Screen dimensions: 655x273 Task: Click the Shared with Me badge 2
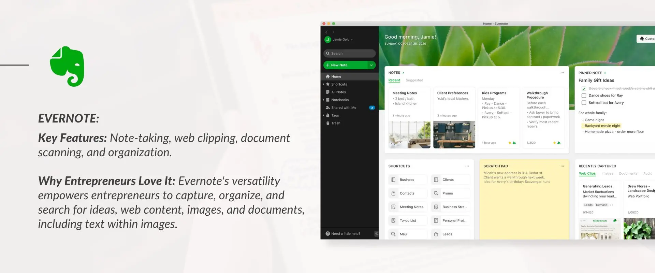[372, 107]
